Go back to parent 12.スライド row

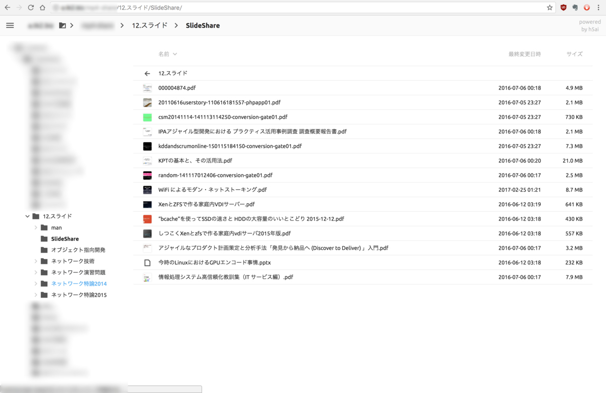click(x=363, y=73)
